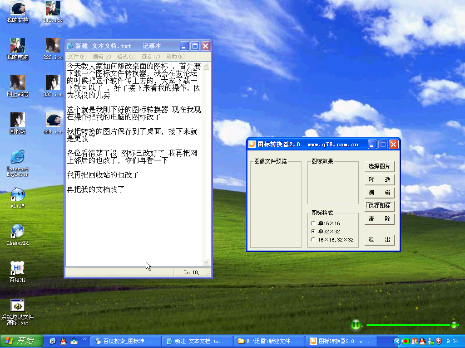
Task: Click the Notepad text line 再把我的文档改了
Action: pyautogui.click(x=95, y=189)
